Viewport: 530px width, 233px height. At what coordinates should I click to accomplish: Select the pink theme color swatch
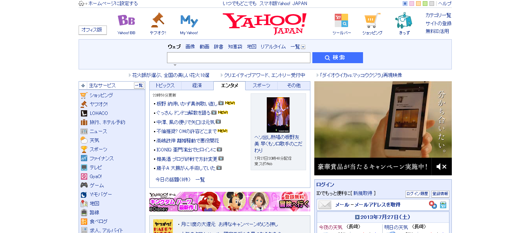412,4
